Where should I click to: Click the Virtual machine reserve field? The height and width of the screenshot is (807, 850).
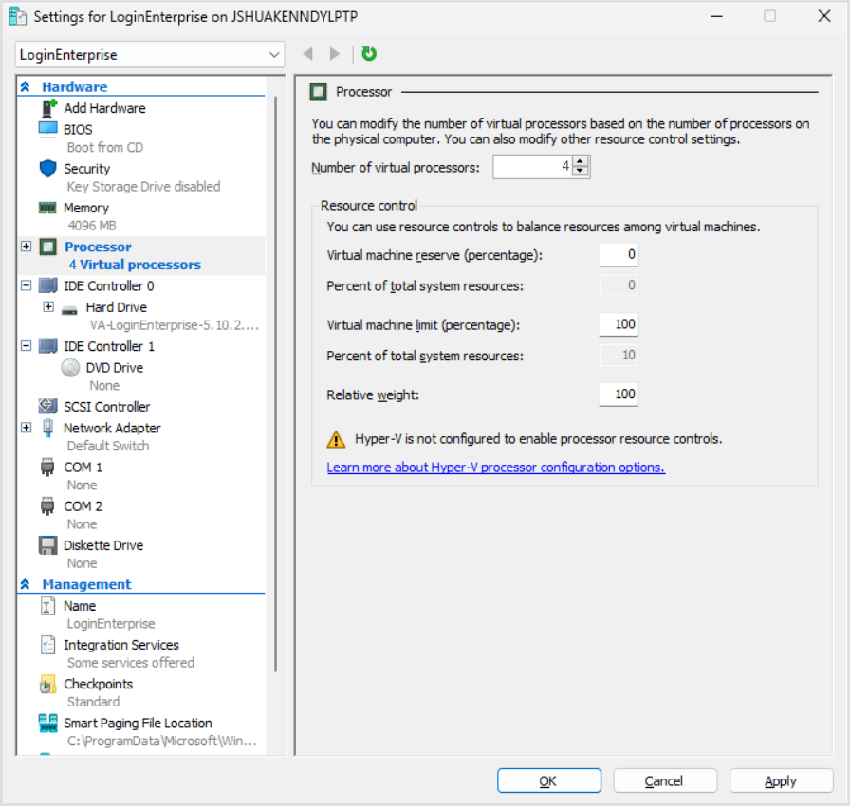pos(619,254)
